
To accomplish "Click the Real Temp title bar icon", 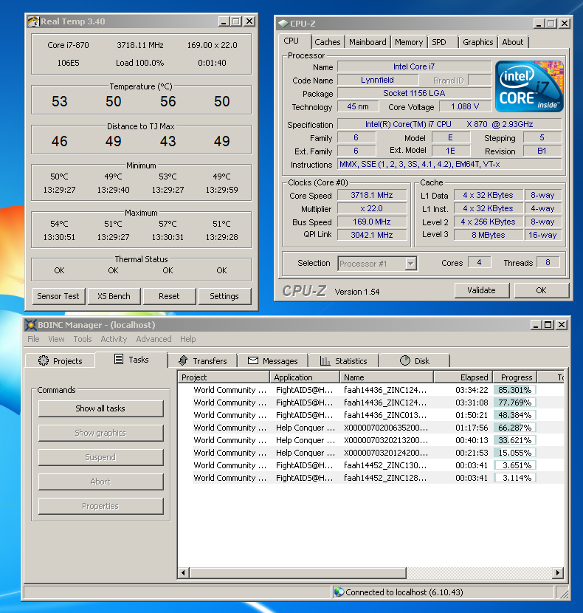I will pyautogui.click(x=33, y=21).
